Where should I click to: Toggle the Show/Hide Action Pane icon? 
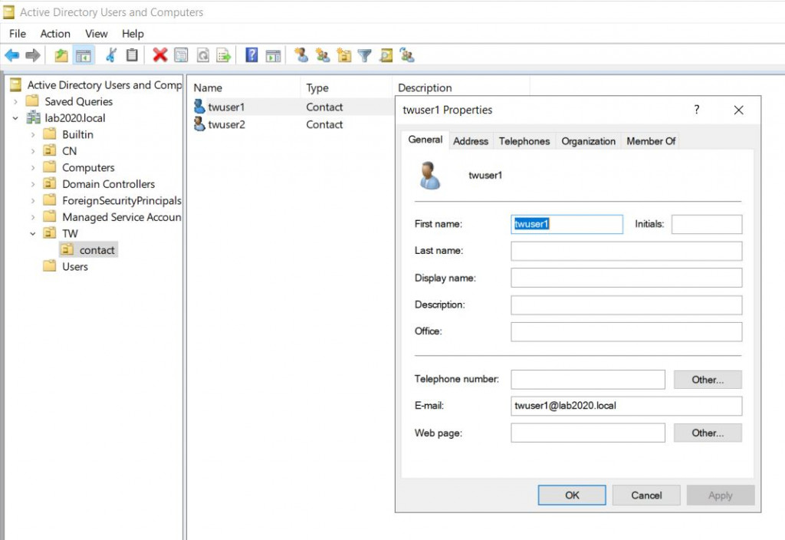pyautogui.click(x=273, y=55)
